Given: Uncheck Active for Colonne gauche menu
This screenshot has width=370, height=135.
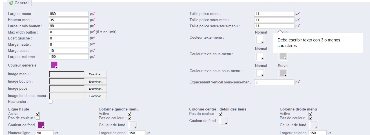Looking at the screenshot, I should [x=130, y=114].
